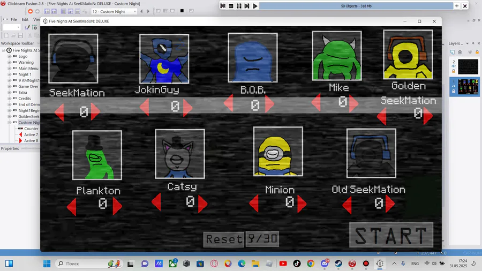482x271 pixels.
Task: Expand the Logo frame in workspace tree
Action: pos(9,56)
